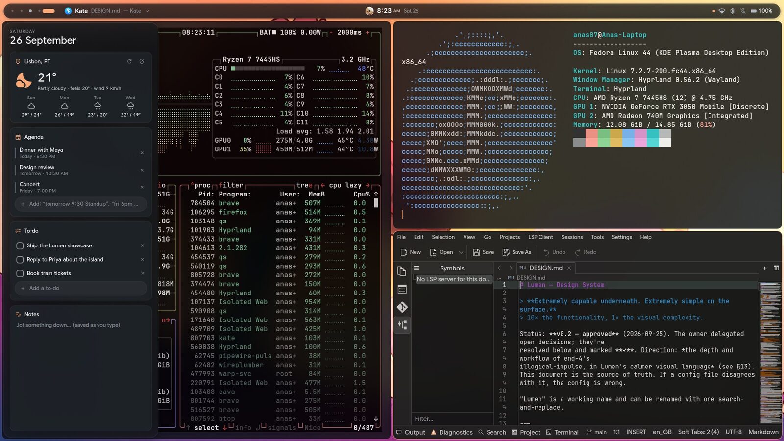
Task: Click the Add a to-do input field
Action: [81, 288]
